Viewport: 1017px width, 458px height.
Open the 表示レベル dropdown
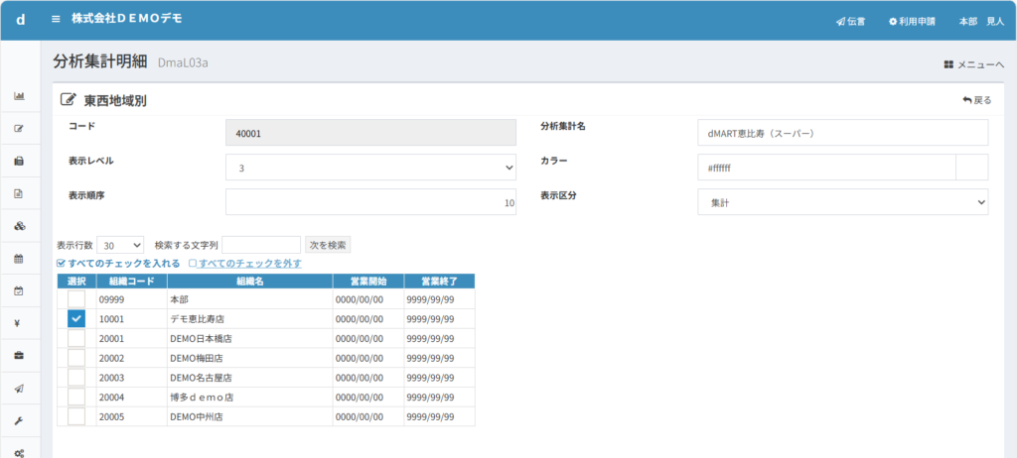(370, 168)
